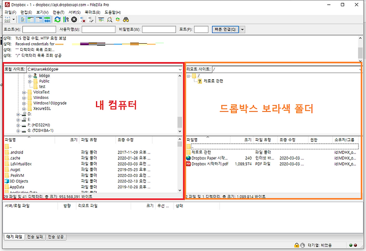Expand the k66go folder node
This screenshot has height=251, width=366.
[x=29, y=76]
